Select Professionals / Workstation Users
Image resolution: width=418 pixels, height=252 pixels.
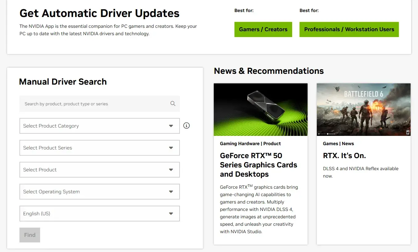pos(349,29)
